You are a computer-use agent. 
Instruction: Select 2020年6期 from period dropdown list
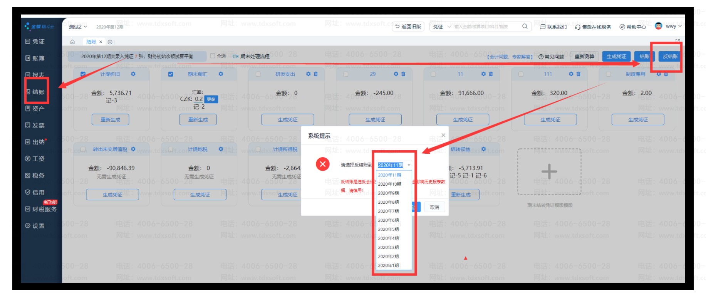(388, 220)
